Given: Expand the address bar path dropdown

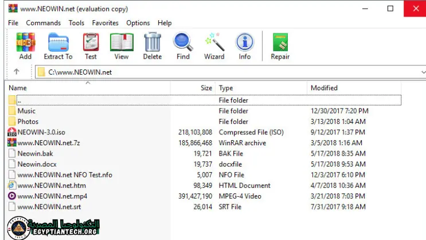Looking at the screenshot, I should tap(423, 72).
